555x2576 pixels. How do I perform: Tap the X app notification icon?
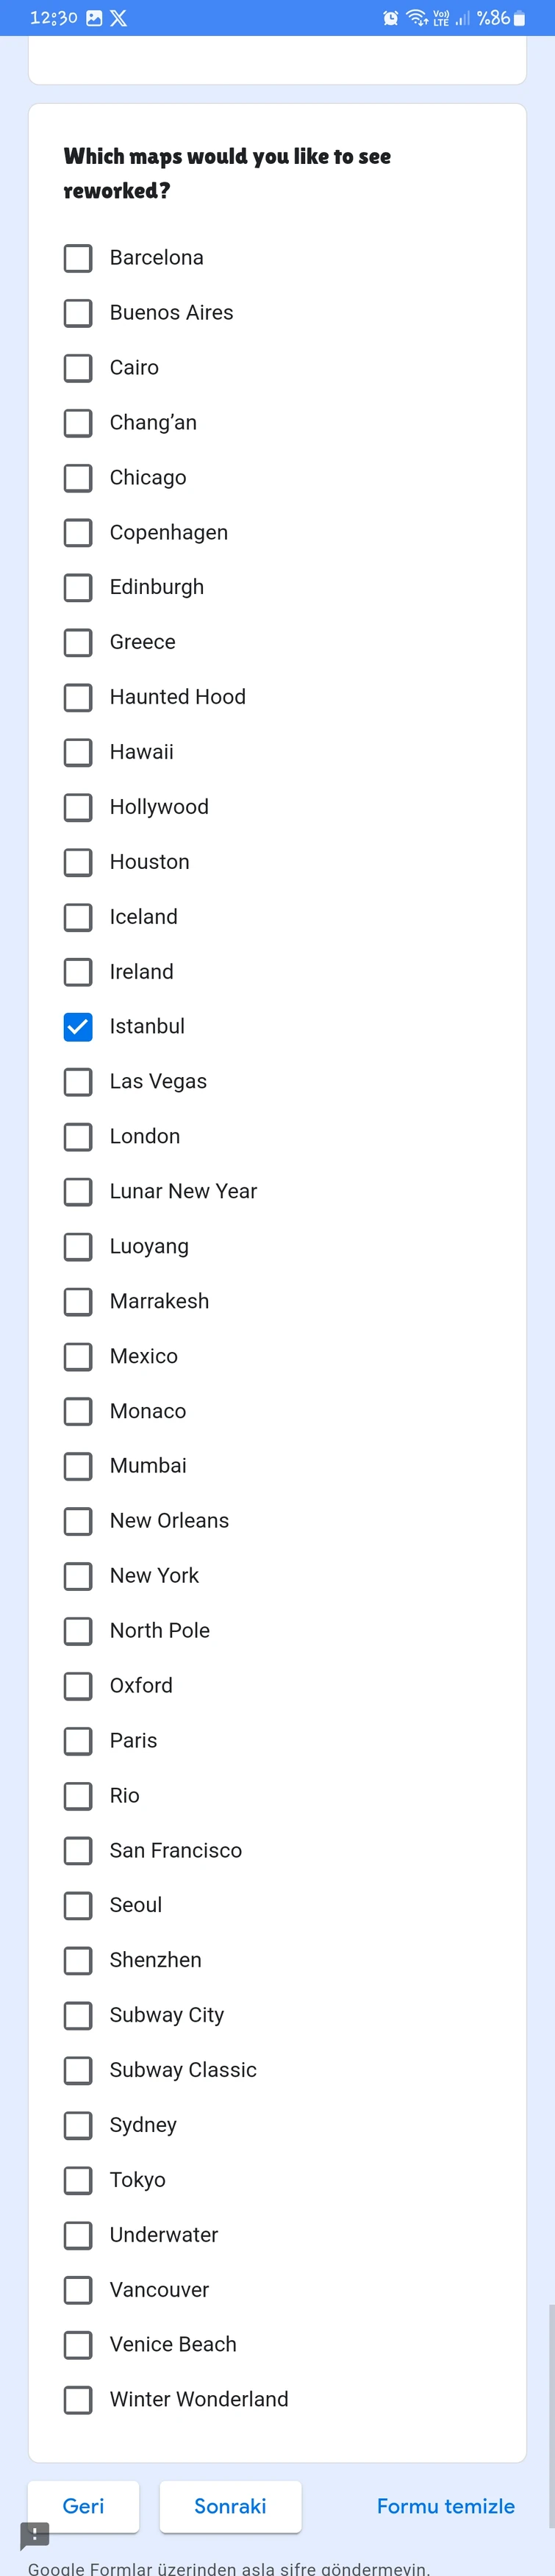pyautogui.click(x=118, y=18)
